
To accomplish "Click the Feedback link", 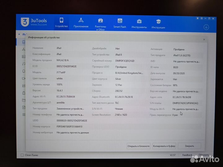I will (x=187, y=155).
